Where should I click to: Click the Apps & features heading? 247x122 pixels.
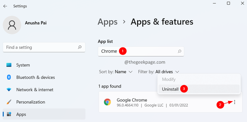pyautogui.click(x=162, y=22)
